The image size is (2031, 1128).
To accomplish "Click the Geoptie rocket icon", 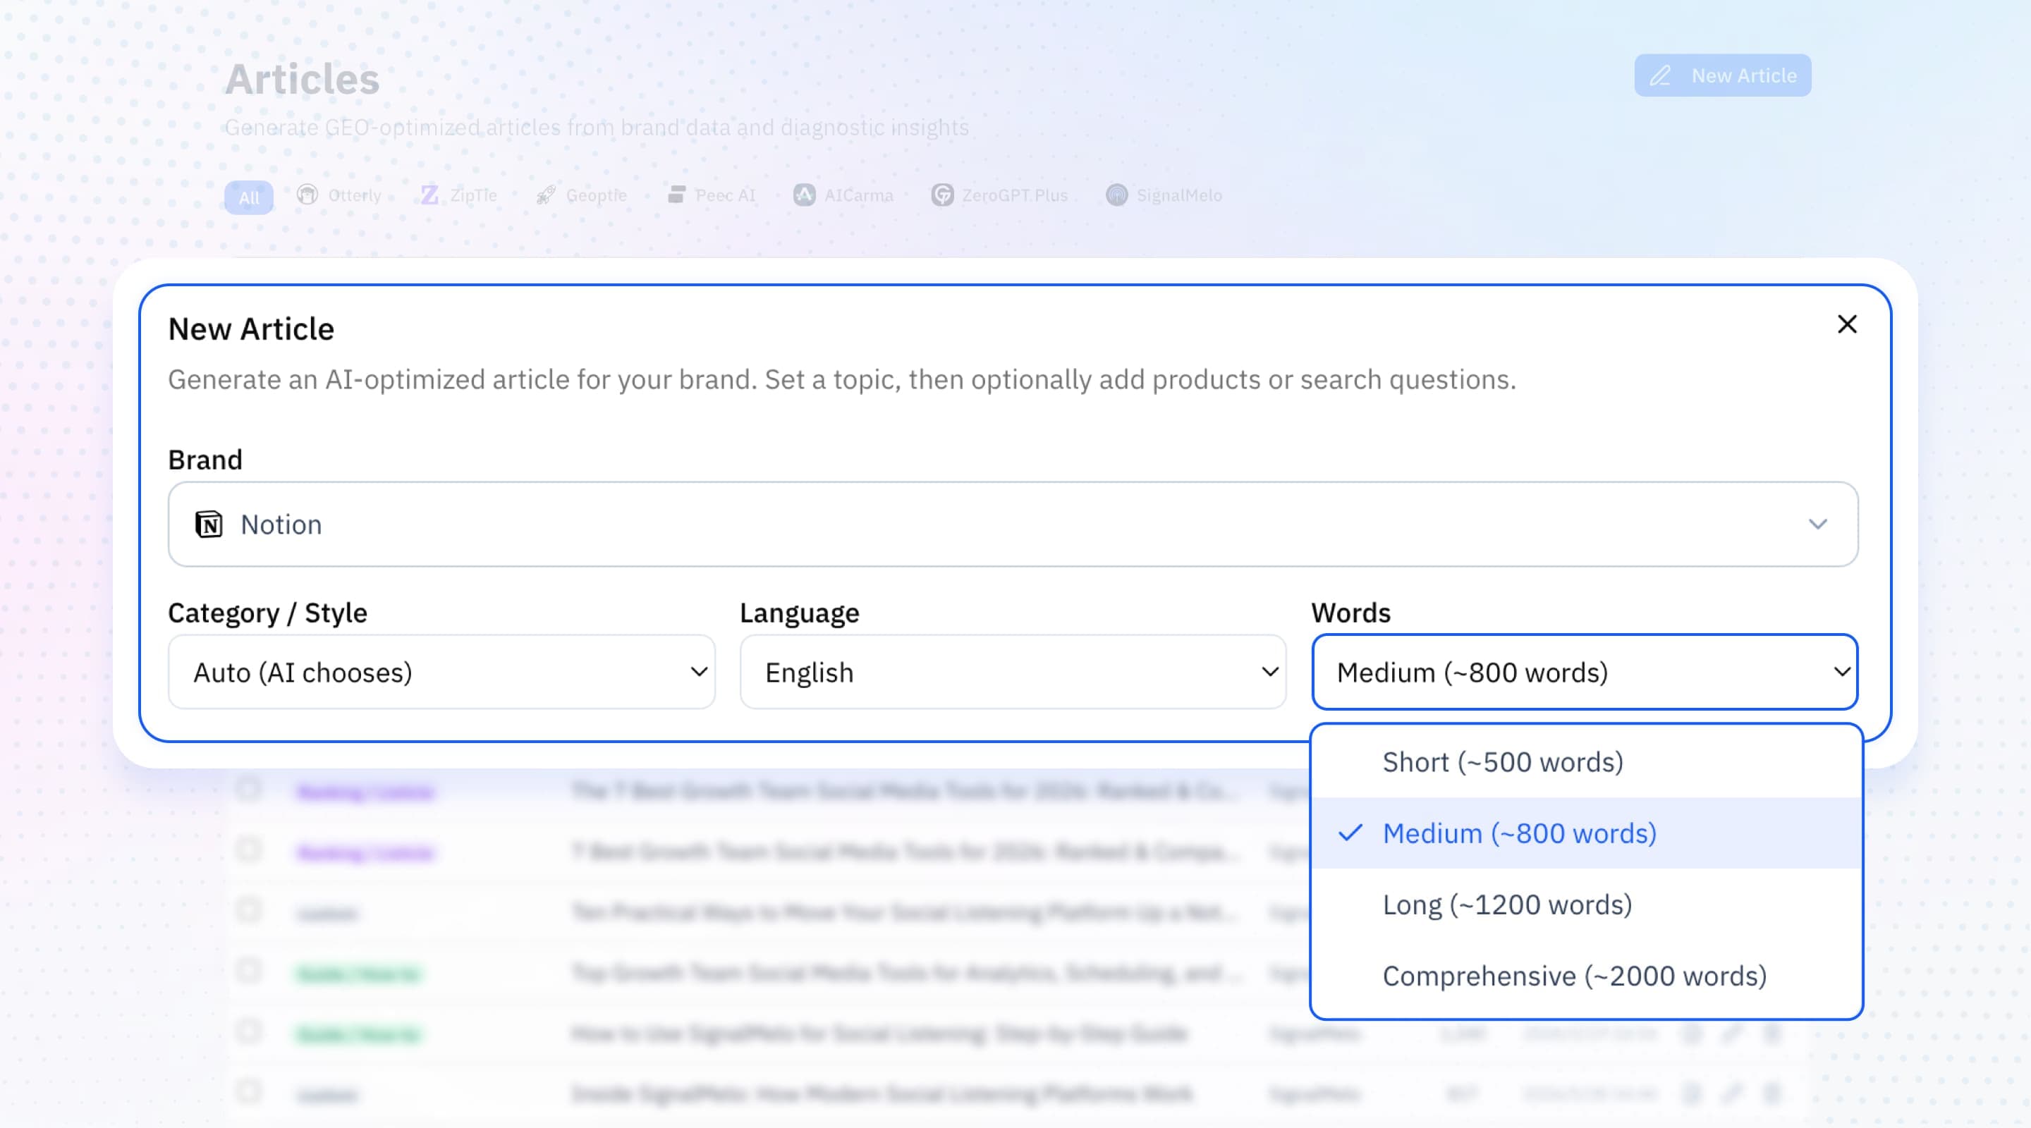I will [x=546, y=195].
